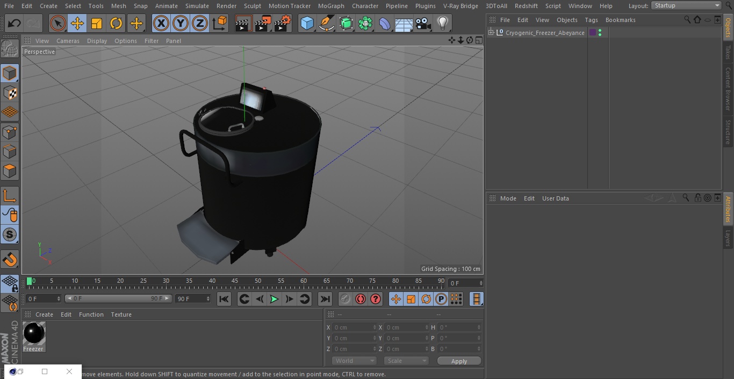Click the Render View clapperboard icon
This screenshot has height=379, width=734.
click(x=243, y=24)
